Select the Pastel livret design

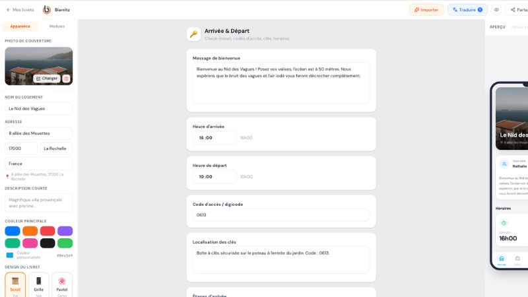click(x=62, y=285)
